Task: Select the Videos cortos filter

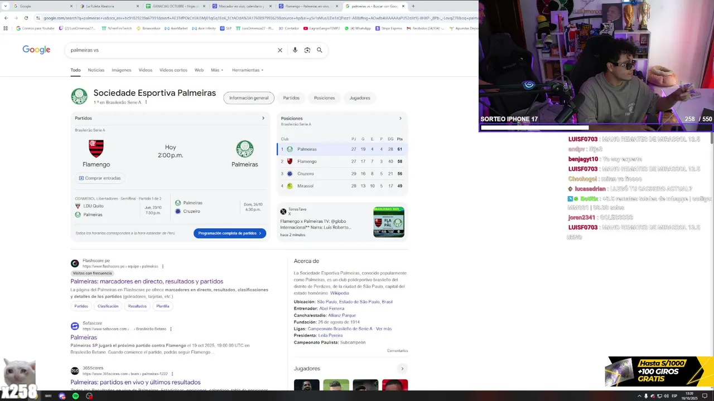Action: 173,70
